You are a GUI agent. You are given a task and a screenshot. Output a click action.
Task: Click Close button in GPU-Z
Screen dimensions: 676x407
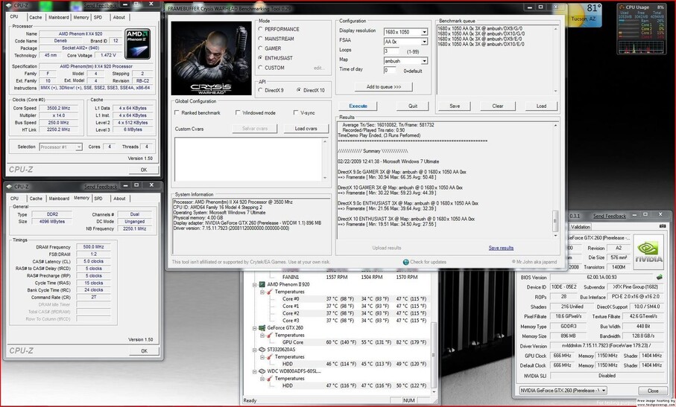[x=653, y=391]
